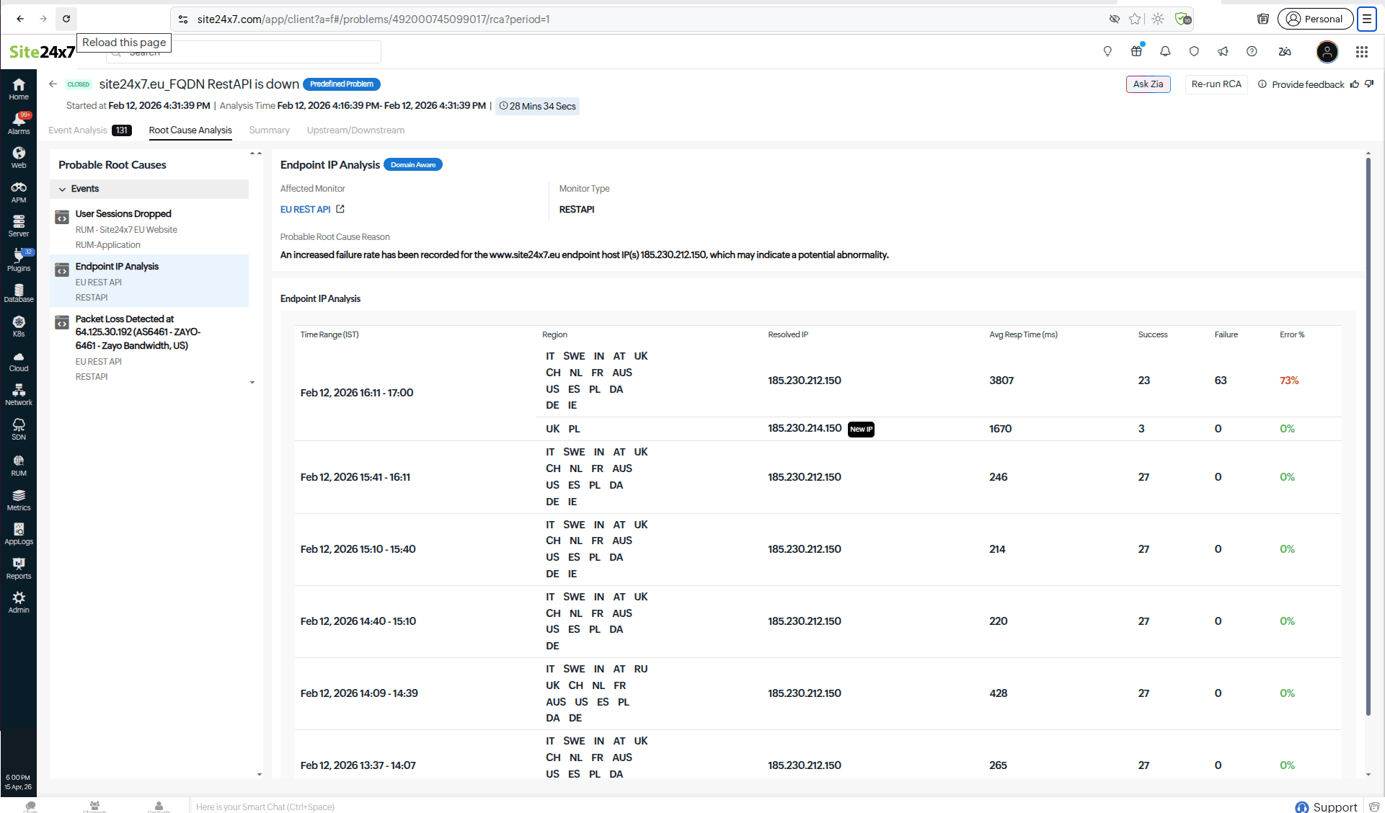
Task: Collapse the Events section
Action: pyautogui.click(x=63, y=189)
